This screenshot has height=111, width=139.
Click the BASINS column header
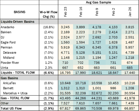pos(20,12)
